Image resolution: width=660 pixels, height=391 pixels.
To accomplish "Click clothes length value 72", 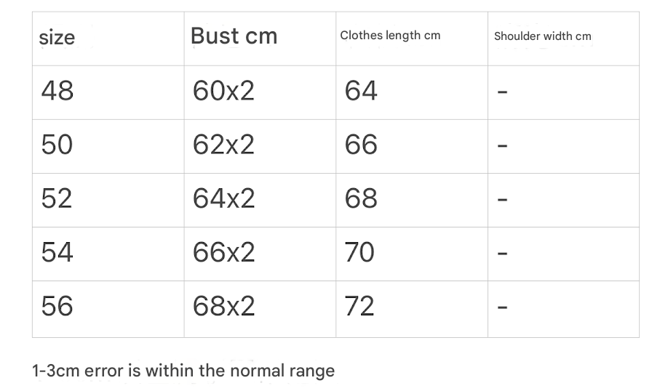I will tap(359, 306).
